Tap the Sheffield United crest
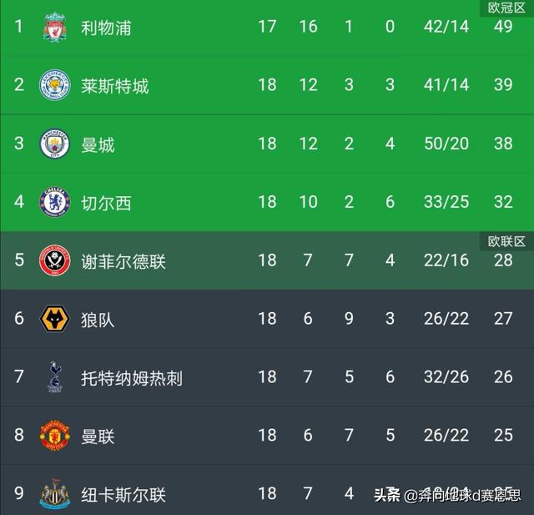The height and width of the screenshot is (515, 534). [54, 260]
